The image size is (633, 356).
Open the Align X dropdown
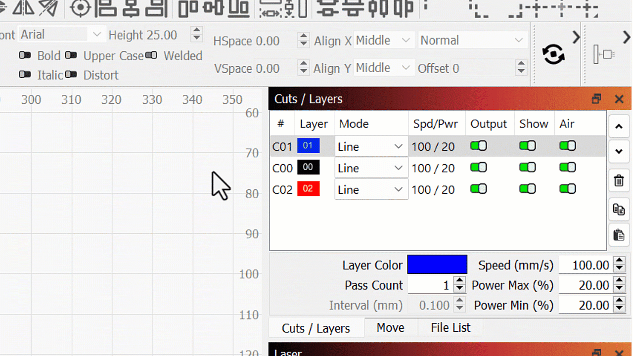coord(384,41)
